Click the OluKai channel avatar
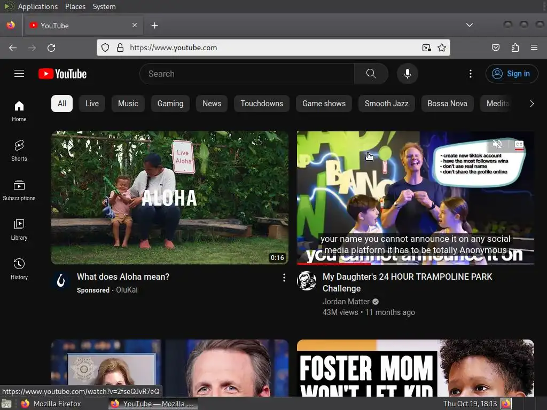The width and height of the screenshot is (547, 410). point(61,281)
